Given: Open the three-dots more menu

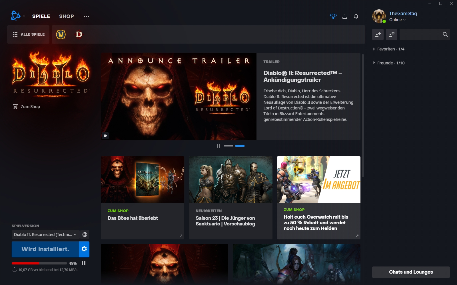Looking at the screenshot, I should (x=87, y=17).
